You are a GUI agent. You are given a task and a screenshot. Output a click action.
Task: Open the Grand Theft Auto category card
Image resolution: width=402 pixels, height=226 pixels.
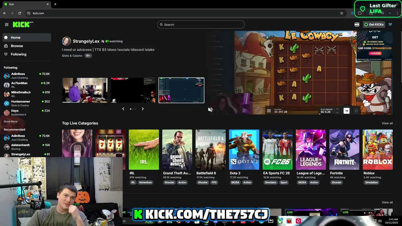coord(177,149)
